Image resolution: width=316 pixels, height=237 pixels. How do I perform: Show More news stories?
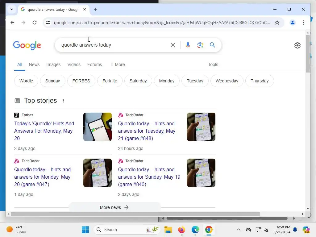click(114, 207)
